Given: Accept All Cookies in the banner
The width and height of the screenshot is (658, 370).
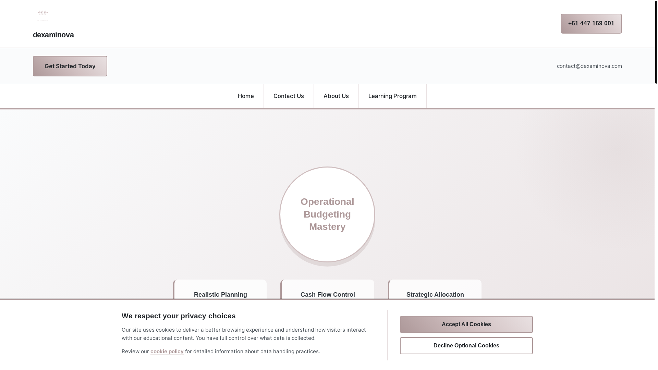Looking at the screenshot, I should (x=466, y=324).
